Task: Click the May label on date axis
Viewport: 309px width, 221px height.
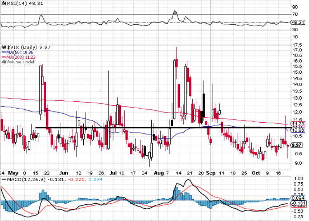Action: 13,173
